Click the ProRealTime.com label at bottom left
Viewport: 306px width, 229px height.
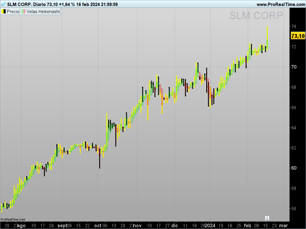point(13,219)
